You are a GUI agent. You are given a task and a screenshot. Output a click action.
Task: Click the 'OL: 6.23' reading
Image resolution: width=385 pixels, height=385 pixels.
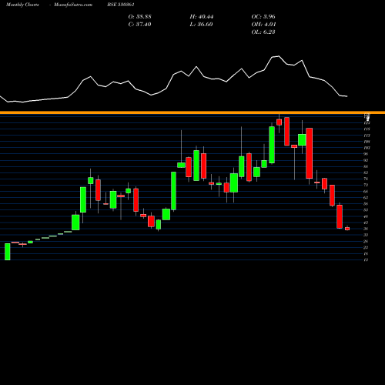pyautogui.click(x=263, y=32)
